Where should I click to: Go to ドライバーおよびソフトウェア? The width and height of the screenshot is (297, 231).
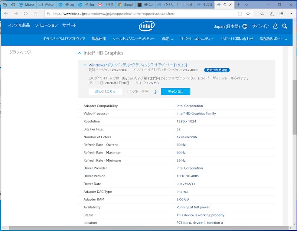(x=64, y=39)
